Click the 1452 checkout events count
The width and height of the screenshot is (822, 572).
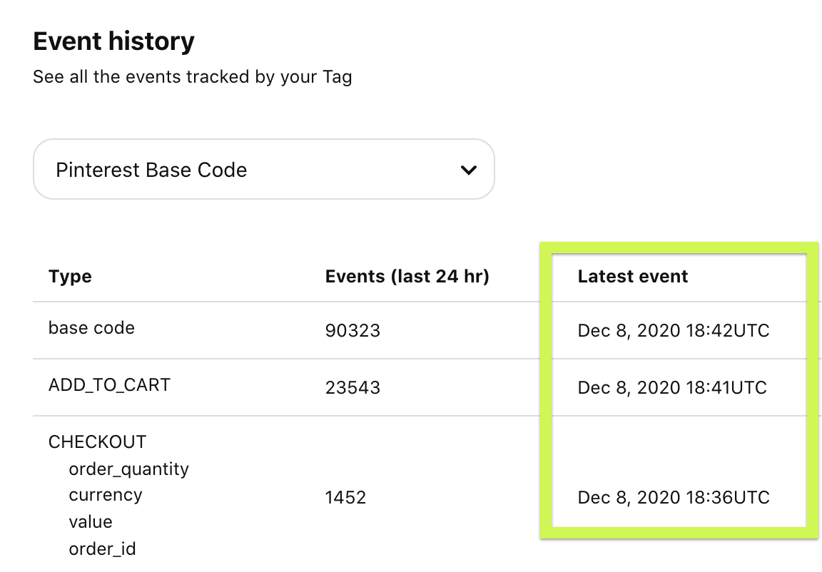pyautogui.click(x=345, y=498)
